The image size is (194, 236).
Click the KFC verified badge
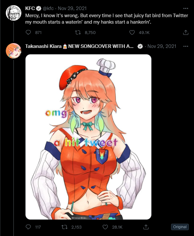pos(38,9)
